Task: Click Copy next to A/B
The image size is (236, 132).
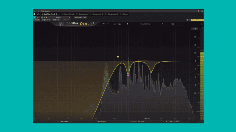Action: point(119,24)
